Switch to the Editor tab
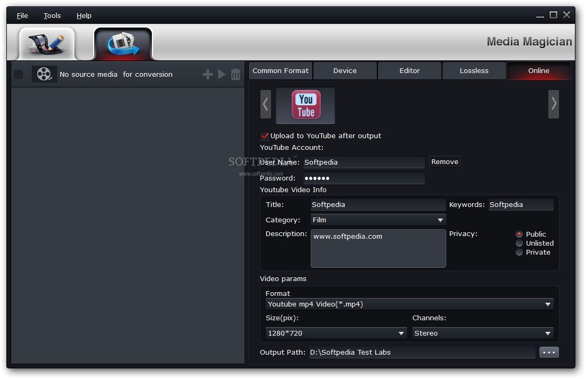Viewport: 586px width, 379px height. point(410,70)
